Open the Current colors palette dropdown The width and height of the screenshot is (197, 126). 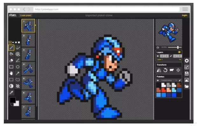tap(169, 80)
